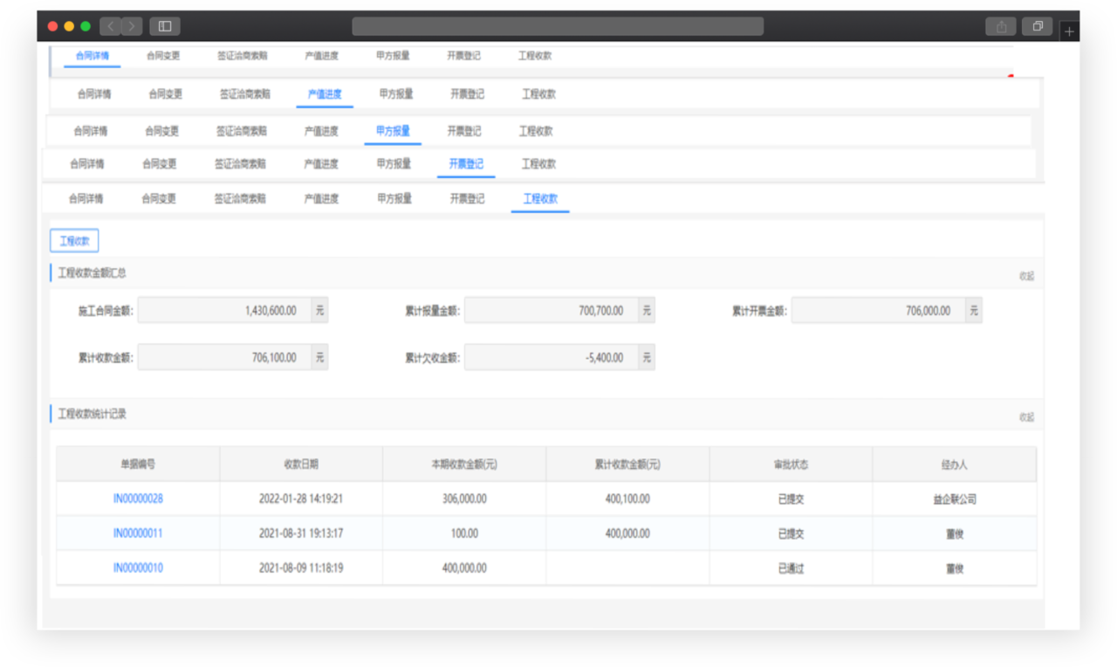Select the blue-highlighted 合同详情 tab

coord(93,56)
